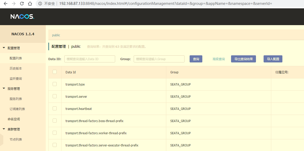Open 服务列表 under 服务管理
This screenshot has height=151, width=304.
pos(16,99)
